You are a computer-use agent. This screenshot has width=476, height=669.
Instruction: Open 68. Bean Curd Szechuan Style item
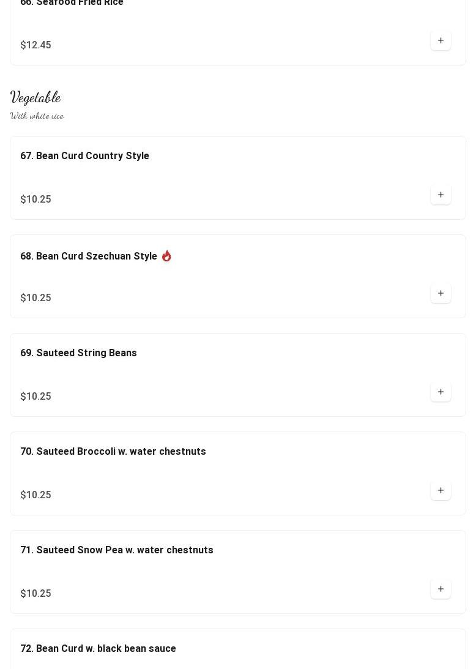(89, 256)
